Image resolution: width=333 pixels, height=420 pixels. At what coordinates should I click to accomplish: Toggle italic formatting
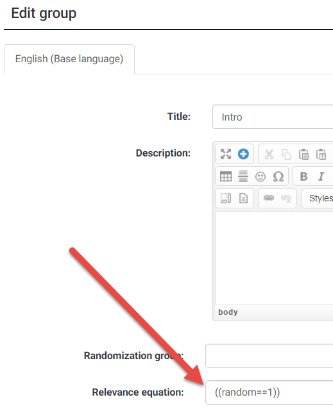pos(321,176)
